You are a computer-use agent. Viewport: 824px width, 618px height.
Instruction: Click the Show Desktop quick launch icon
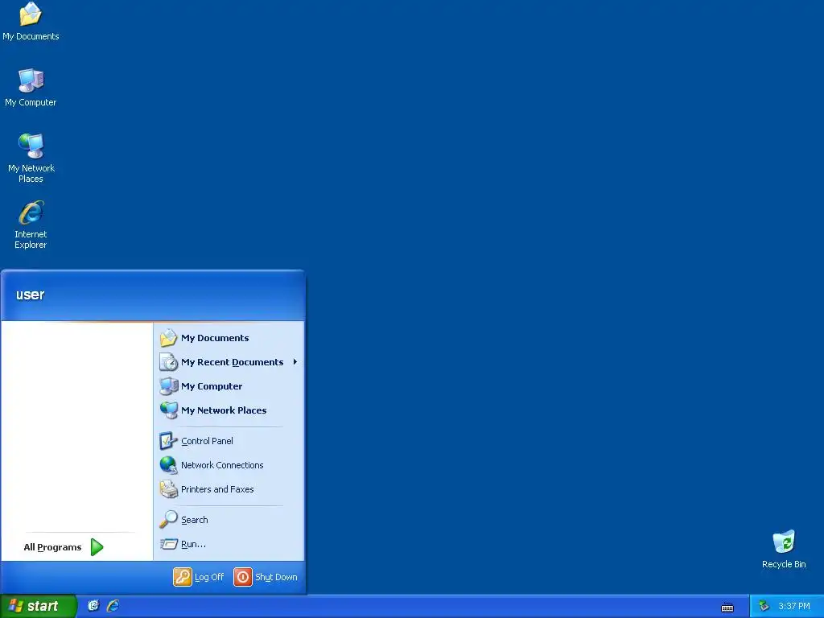click(x=93, y=606)
